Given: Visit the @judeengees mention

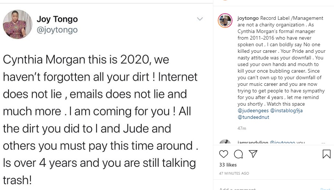Looking at the screenshot, I should (253, 111).
